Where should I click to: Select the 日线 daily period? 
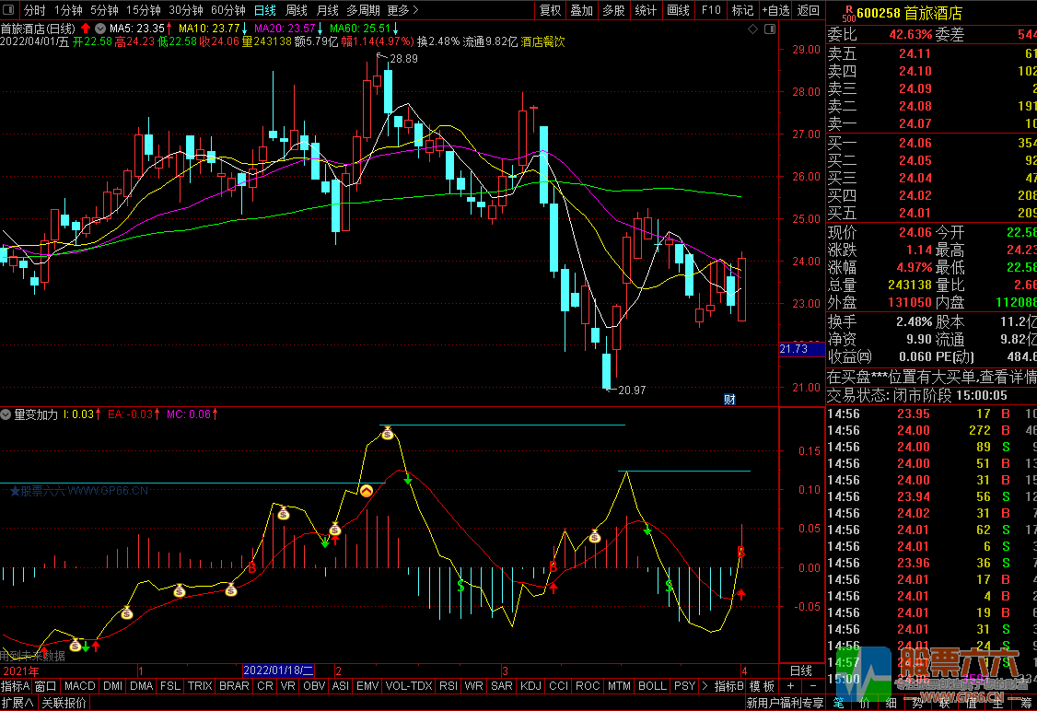[264, 10]
